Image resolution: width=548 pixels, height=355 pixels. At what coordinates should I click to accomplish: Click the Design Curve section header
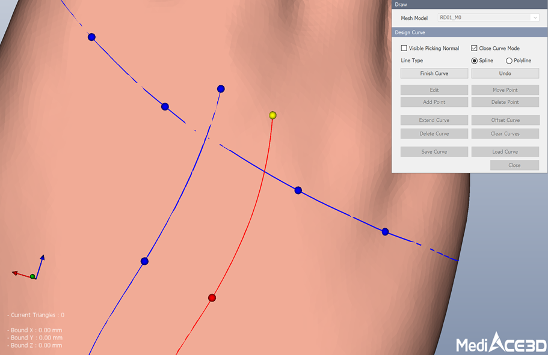[470, 32]
